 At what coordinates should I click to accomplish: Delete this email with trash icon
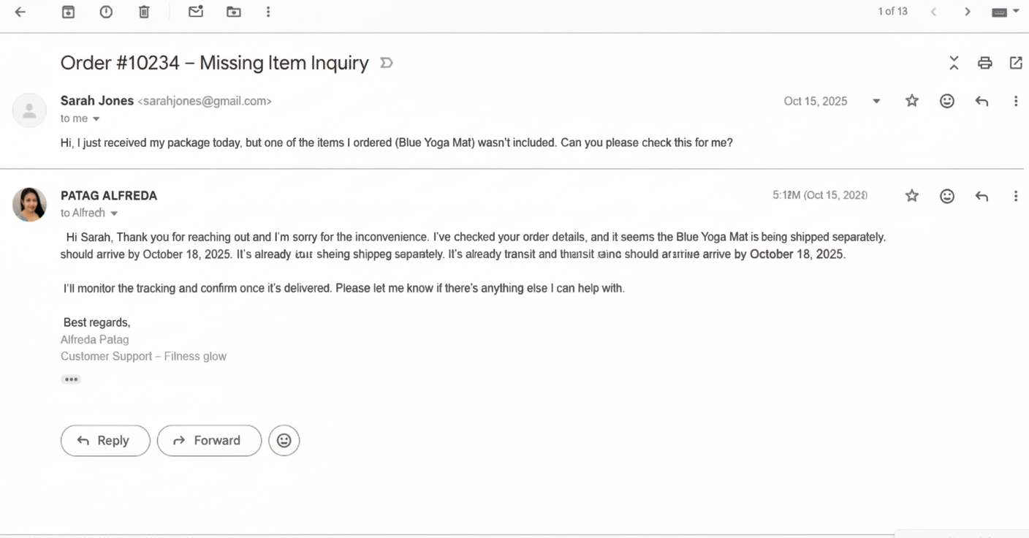144,12
